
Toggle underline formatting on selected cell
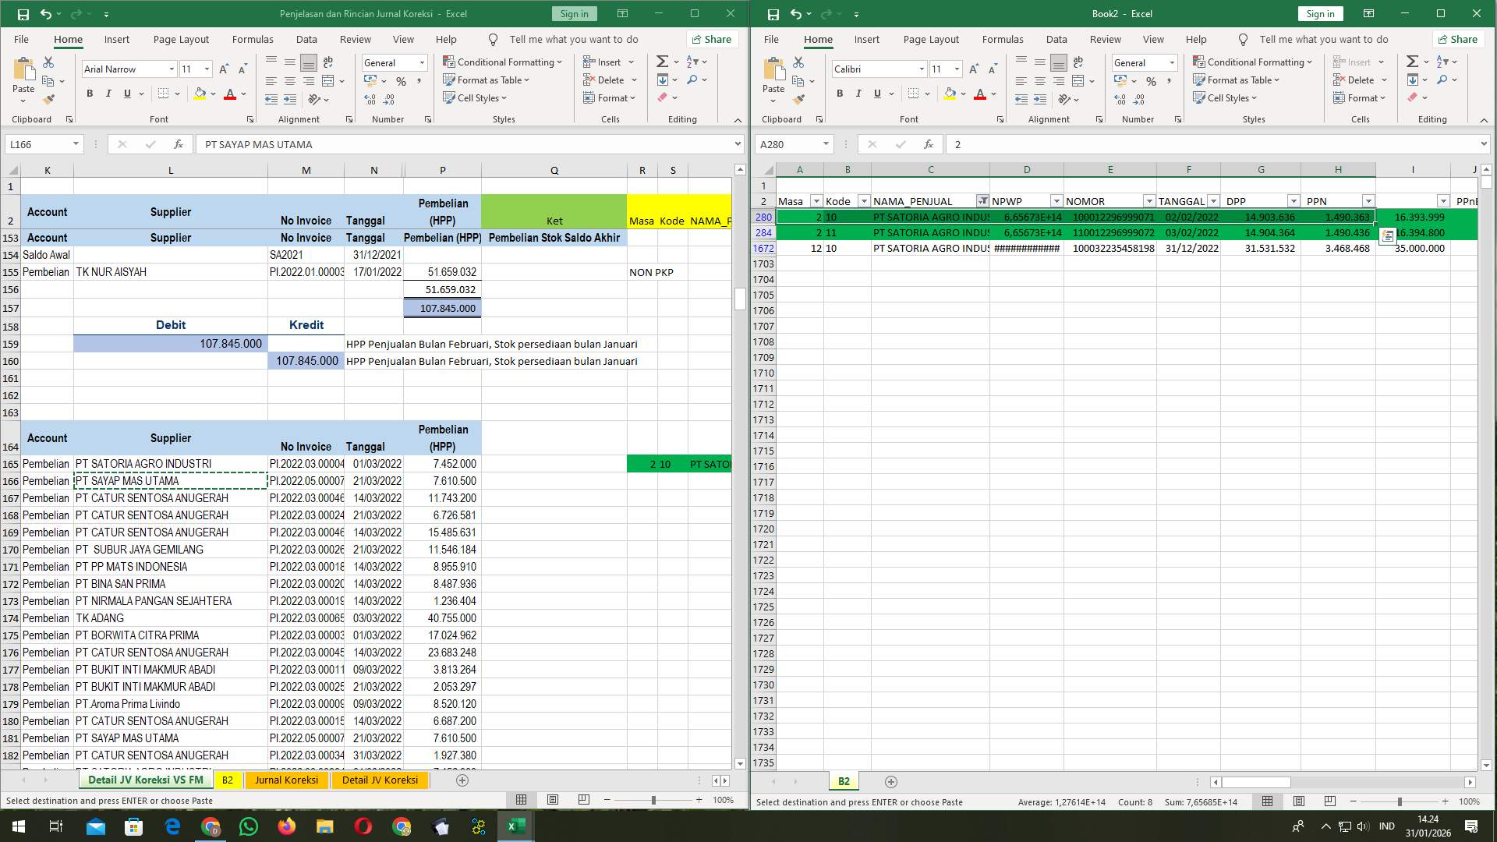pyautogui.click(x=126, y=94)
